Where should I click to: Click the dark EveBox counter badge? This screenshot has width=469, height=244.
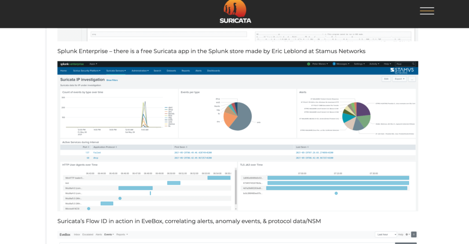[x=414, y=234]
